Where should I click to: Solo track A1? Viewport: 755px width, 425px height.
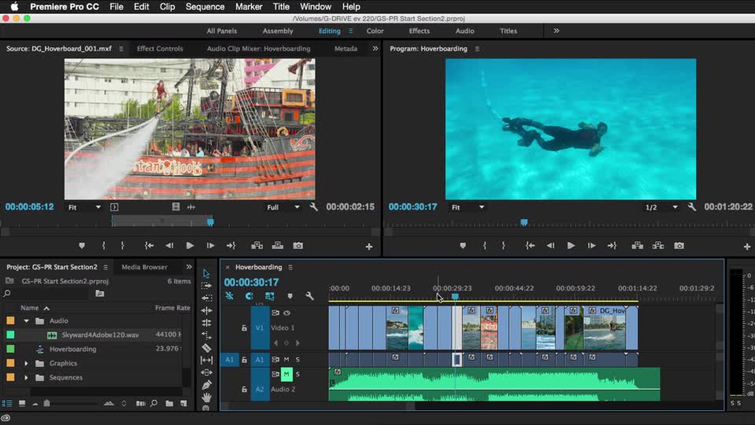298,359
